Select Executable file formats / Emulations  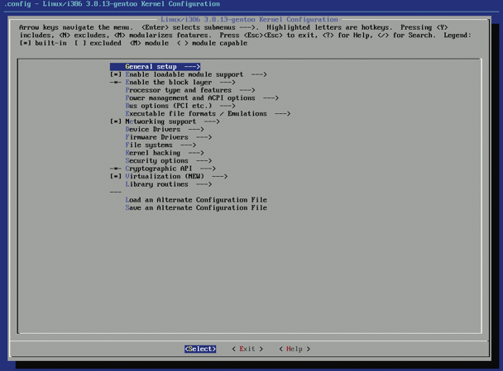207,114
